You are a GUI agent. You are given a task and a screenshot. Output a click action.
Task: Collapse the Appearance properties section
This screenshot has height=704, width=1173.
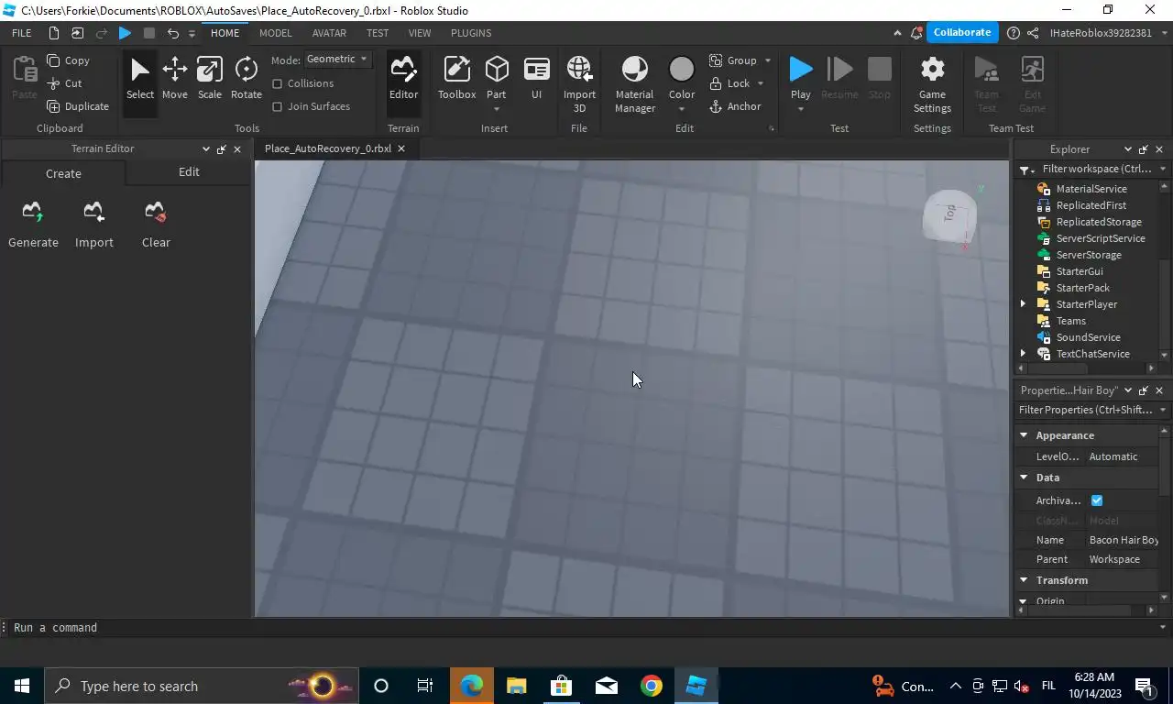1024,435
